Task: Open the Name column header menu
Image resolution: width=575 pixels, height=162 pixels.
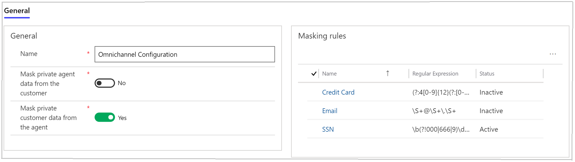Action: (329, 74)
